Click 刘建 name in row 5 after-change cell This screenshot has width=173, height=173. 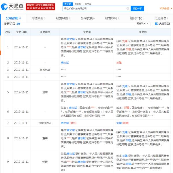click(x=125, y=86)
